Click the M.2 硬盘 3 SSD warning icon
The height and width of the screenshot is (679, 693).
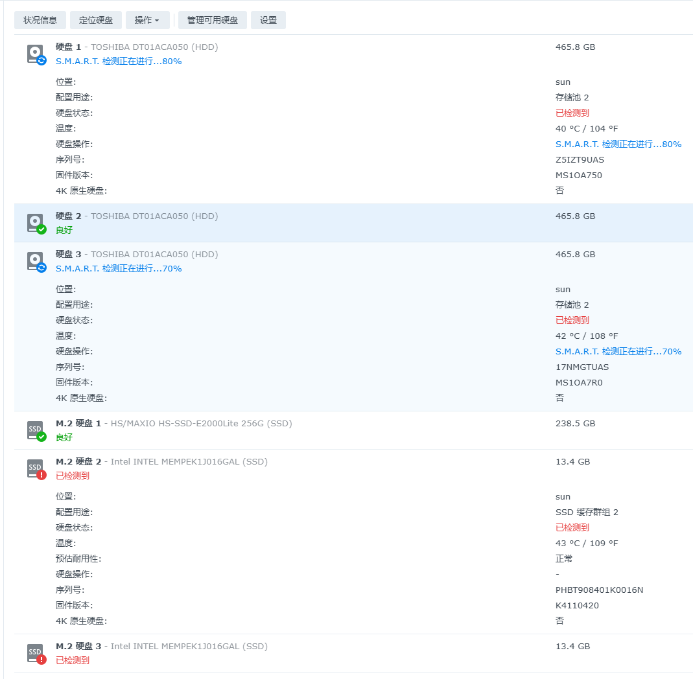pos(36,654)
